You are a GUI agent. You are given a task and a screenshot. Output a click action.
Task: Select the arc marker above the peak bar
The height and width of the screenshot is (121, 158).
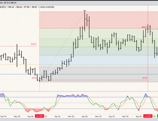85,11
